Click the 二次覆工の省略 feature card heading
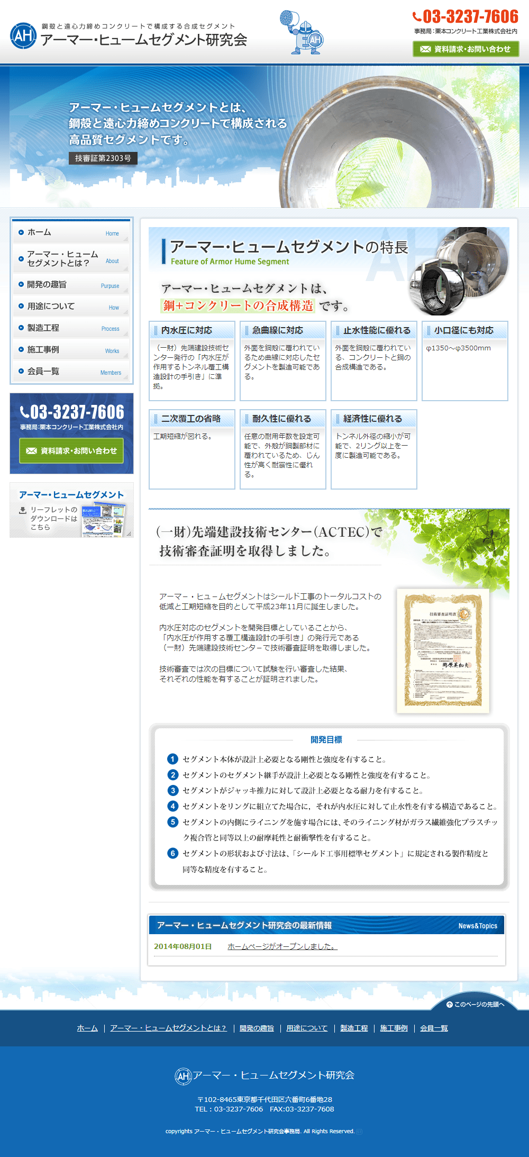 pos(192,419)
